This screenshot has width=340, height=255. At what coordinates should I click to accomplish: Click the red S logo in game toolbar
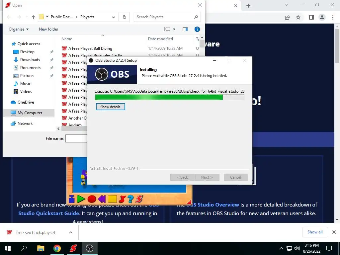139,199
